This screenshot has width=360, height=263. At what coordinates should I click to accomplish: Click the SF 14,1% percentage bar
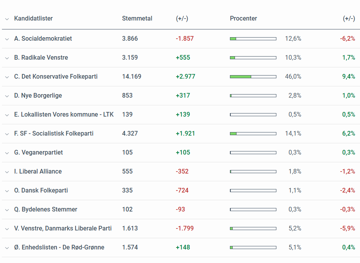(x=253, y=134)
